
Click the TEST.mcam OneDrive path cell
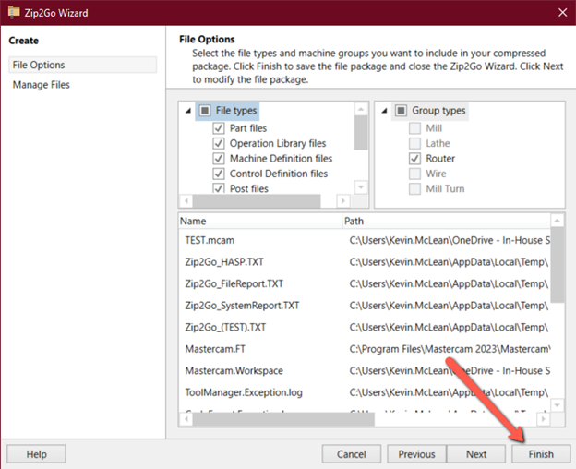point(450,240)
